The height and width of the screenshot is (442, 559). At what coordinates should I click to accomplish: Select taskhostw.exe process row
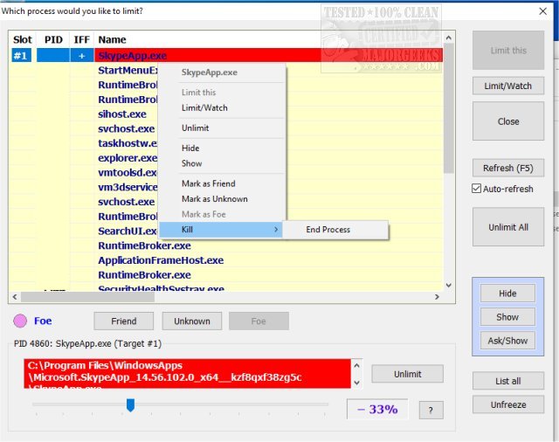[128, 143]
